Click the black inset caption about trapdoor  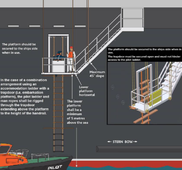[144, 54]
